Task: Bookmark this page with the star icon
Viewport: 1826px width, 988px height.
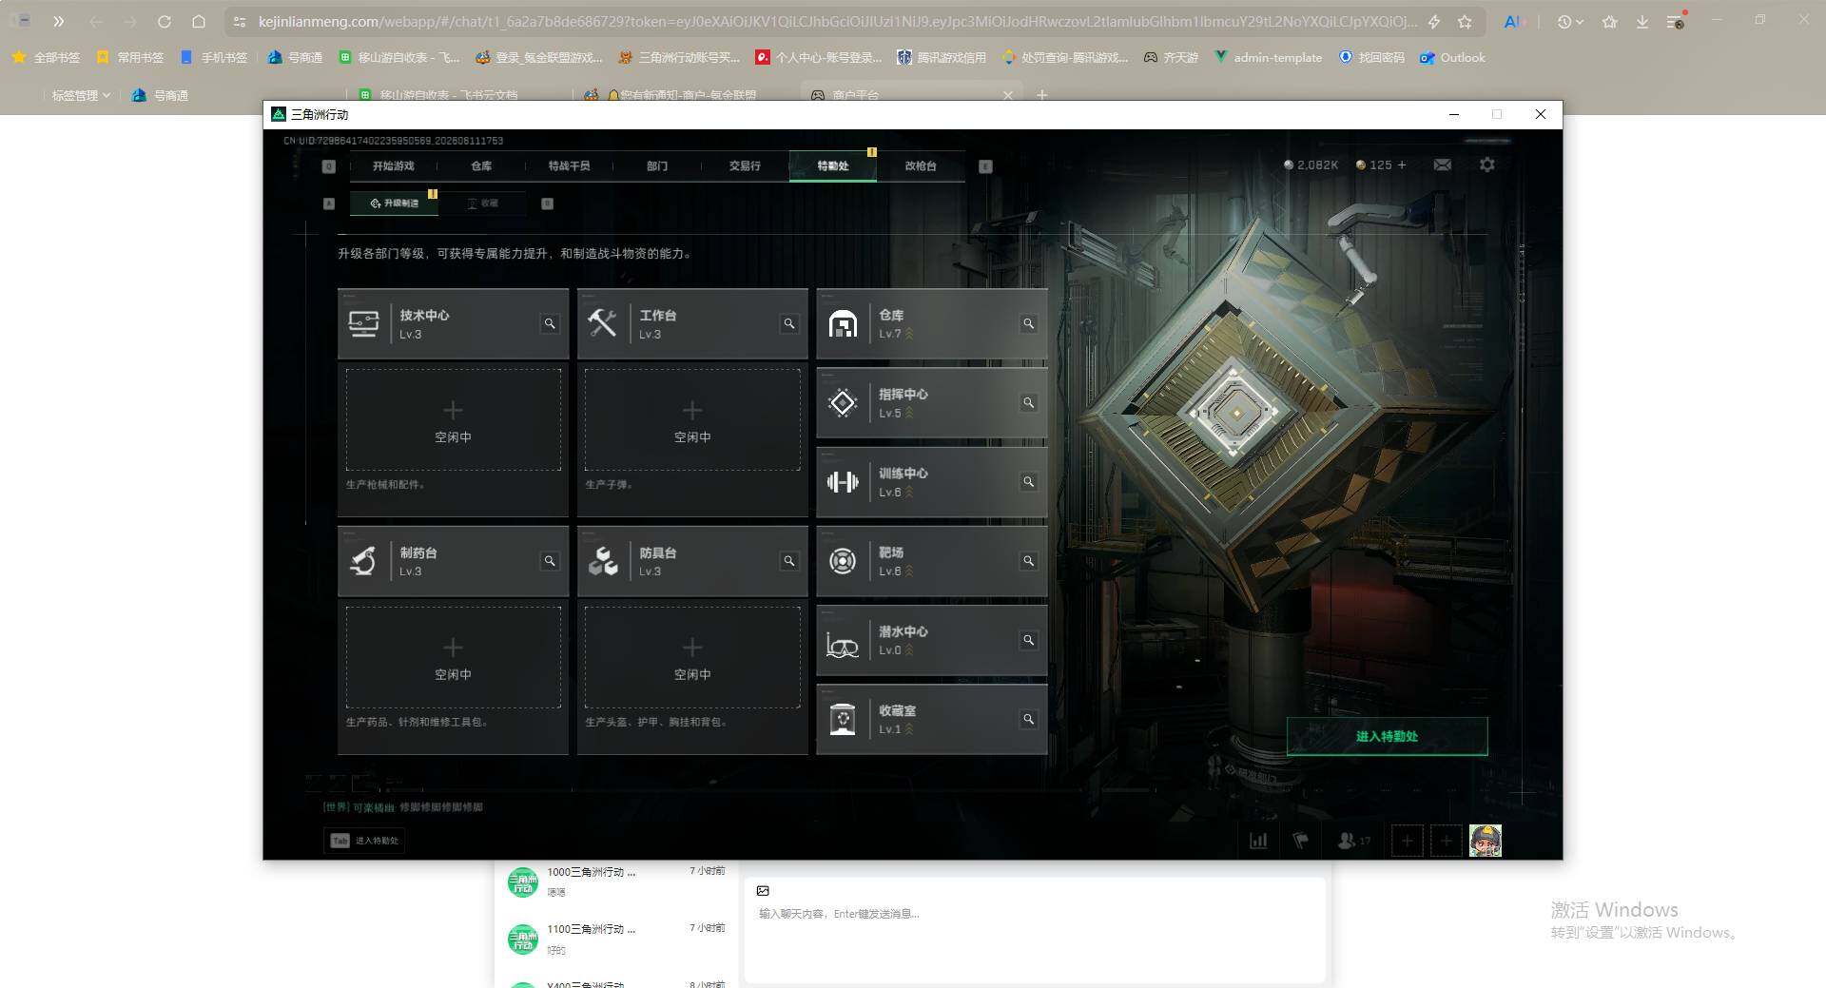Action: [1465, 21]
